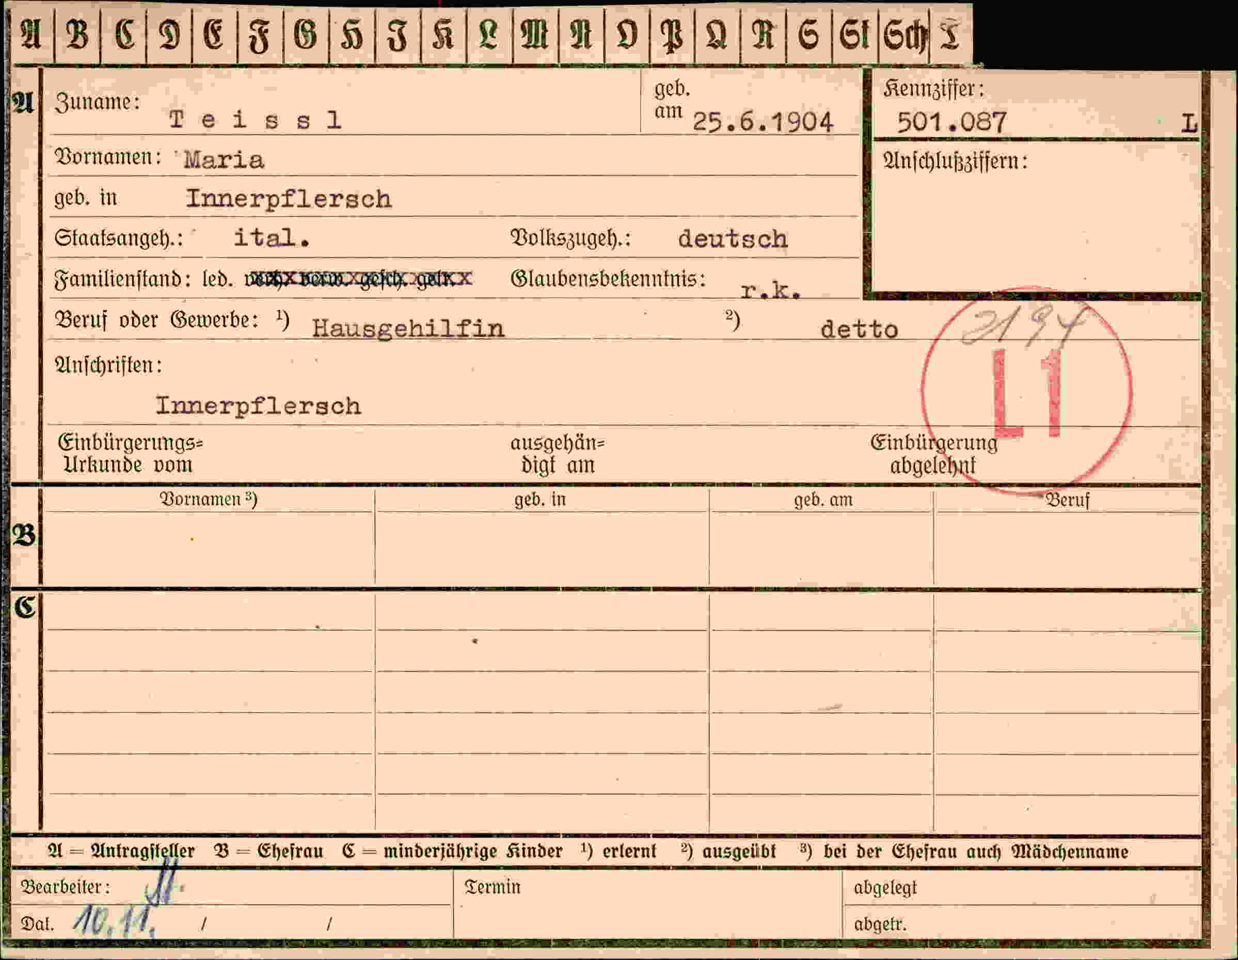1238x960 pixels.
Task: Click the Kennziffer label
Action: [933, 88]
